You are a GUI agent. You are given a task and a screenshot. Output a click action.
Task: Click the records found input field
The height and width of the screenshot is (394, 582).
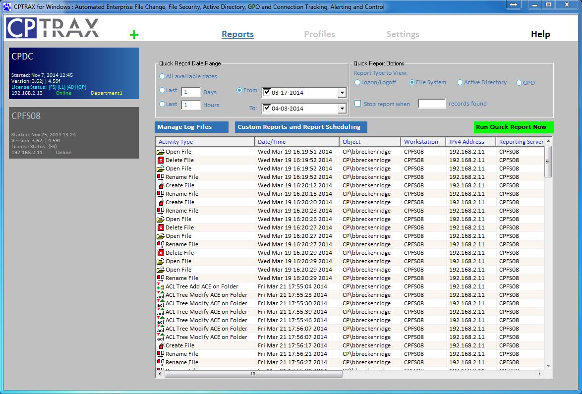tap(431, 104)
